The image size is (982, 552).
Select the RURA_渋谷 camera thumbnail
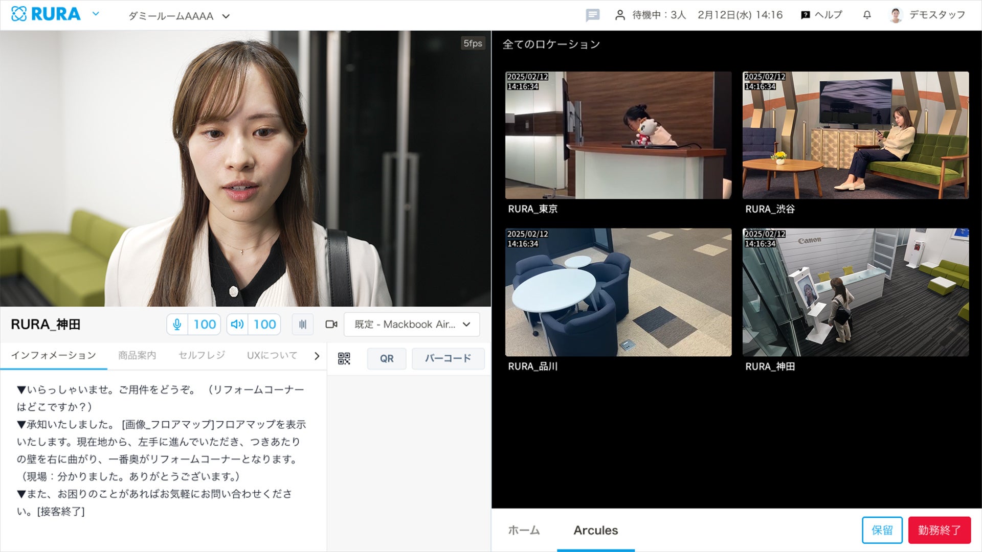(855, 135)
